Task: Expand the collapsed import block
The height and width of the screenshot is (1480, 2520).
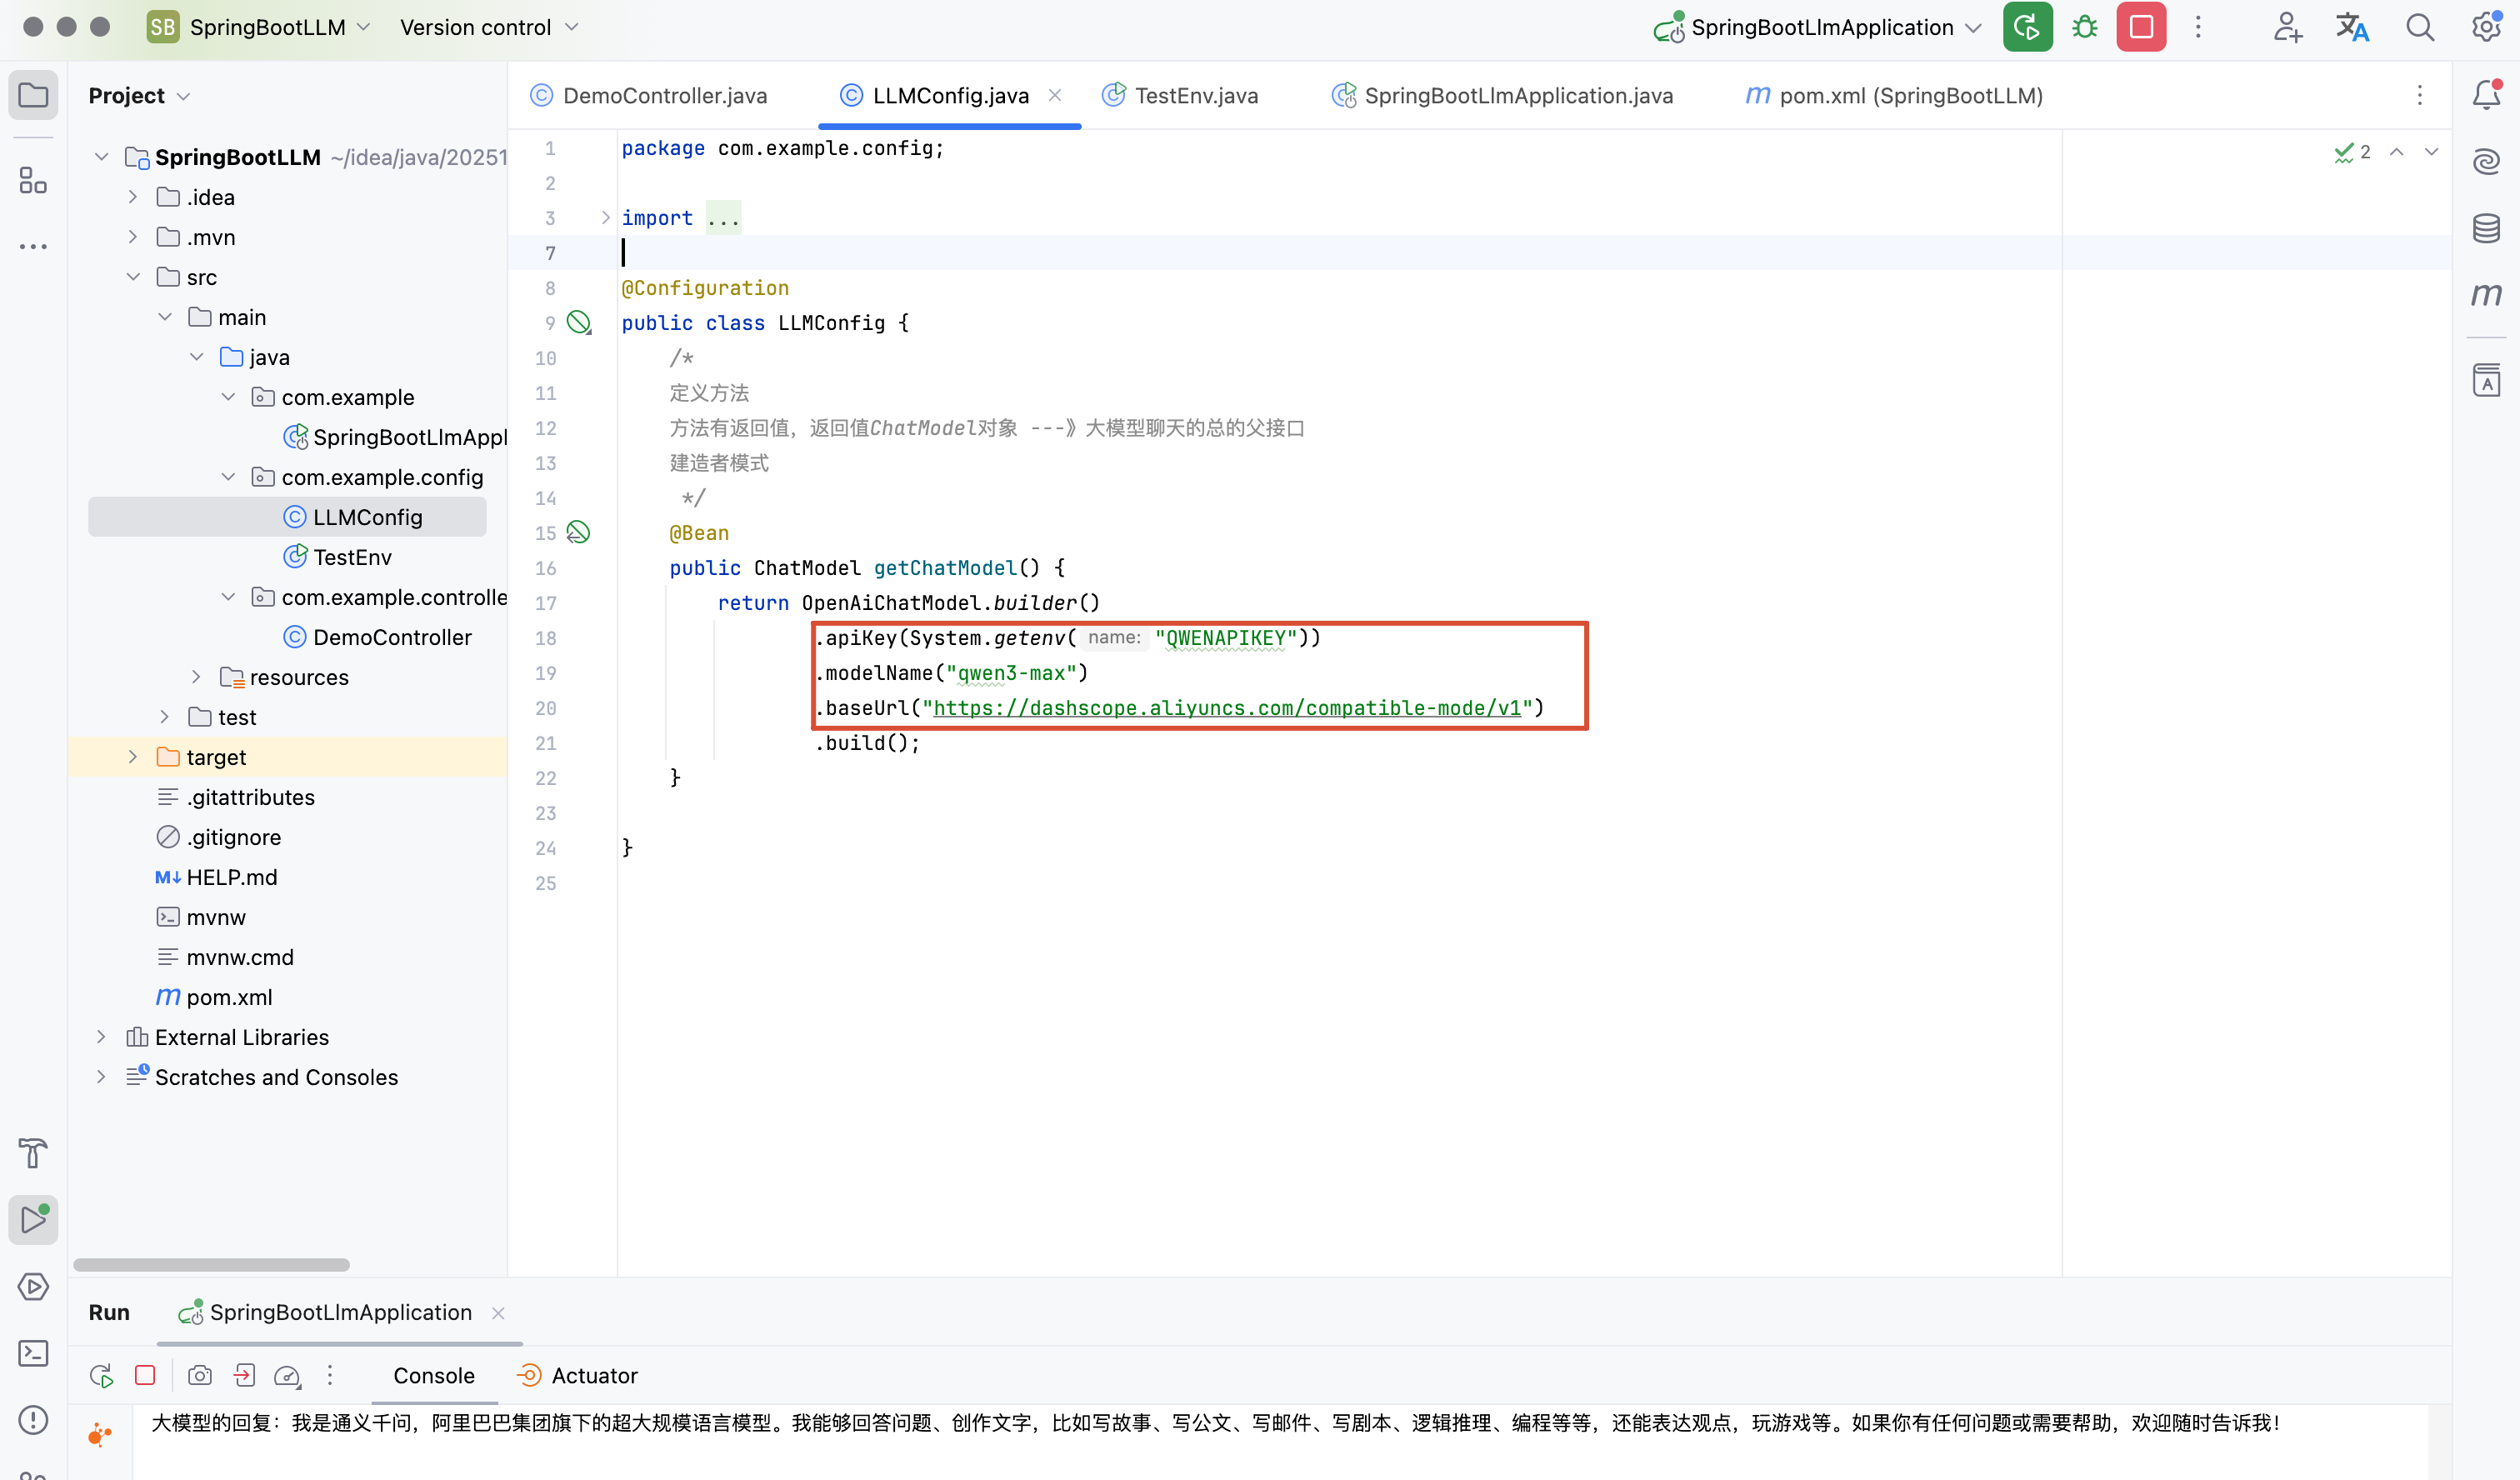Action: pos(605,218)
